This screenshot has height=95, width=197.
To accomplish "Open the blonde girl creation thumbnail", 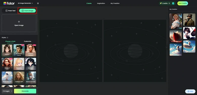I will [176, 21].
